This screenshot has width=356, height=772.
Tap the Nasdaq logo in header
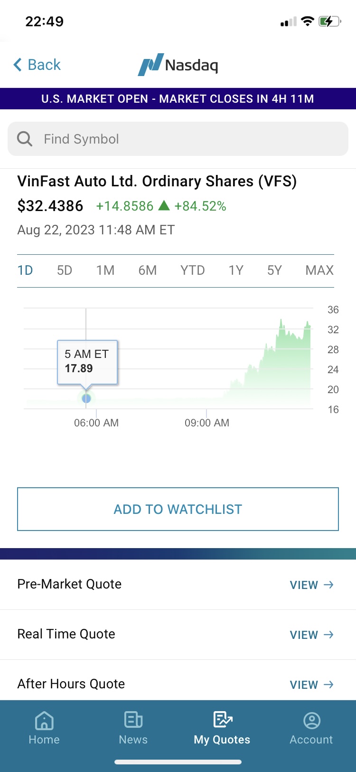(178, 65)
